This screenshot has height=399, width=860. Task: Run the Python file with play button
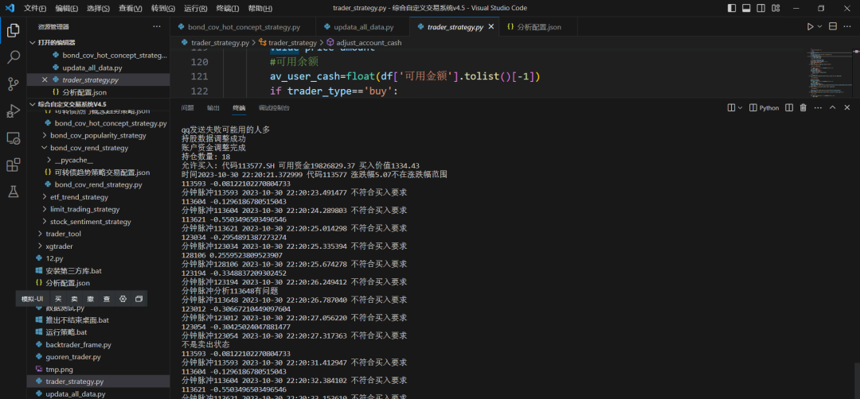click(x=810, y=27)
